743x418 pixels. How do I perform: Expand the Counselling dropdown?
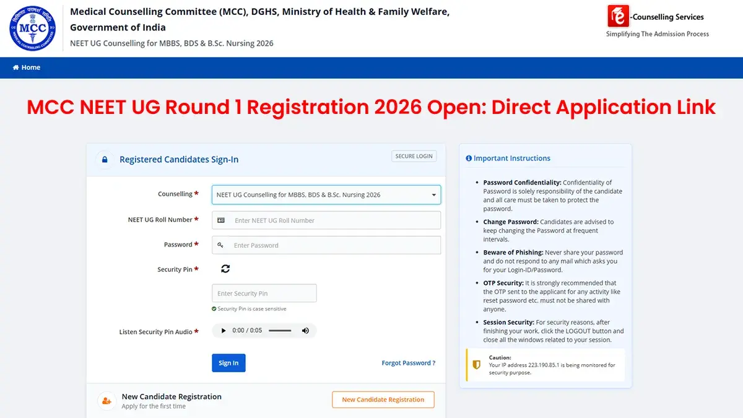(326, 194)
